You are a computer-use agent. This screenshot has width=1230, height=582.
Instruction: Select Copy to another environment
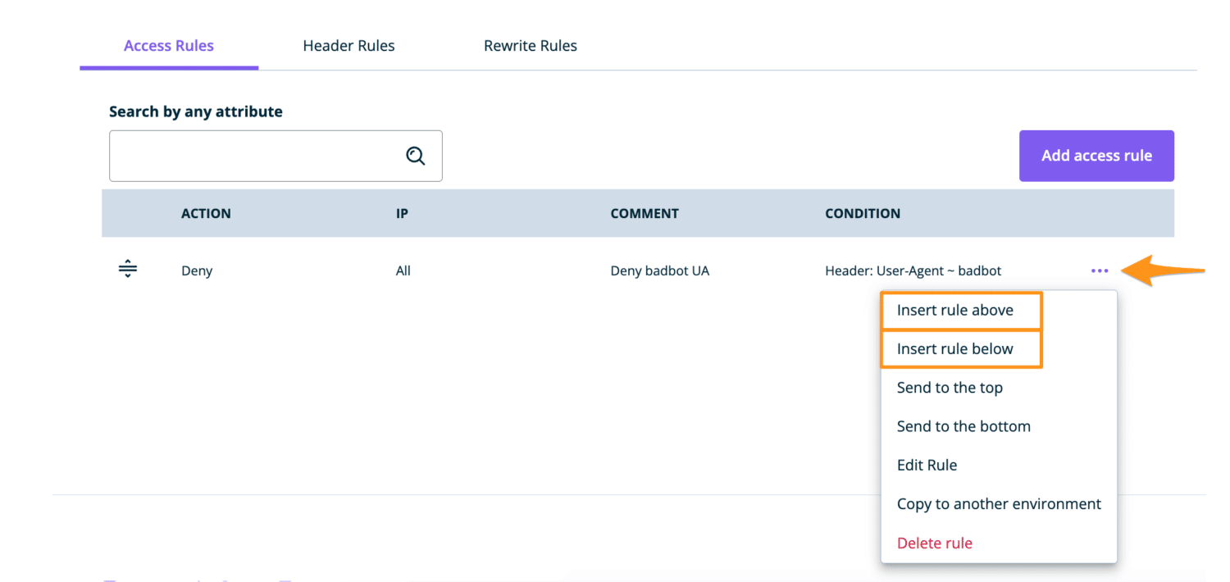999,503
